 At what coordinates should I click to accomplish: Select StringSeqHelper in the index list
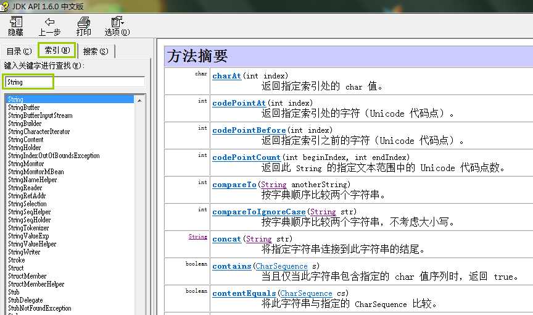point(29,212)
